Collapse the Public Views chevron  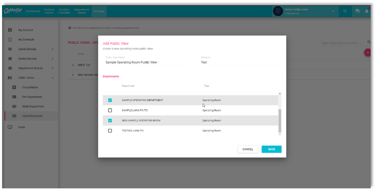click(52, 78)
